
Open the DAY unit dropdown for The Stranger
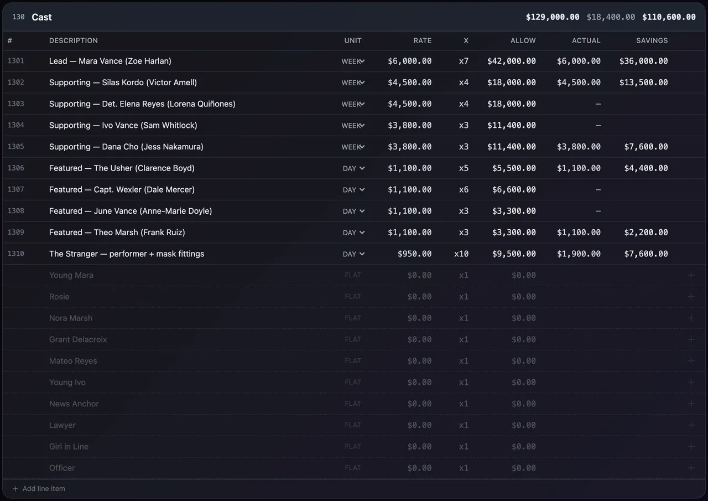click(x=353, y=254)
